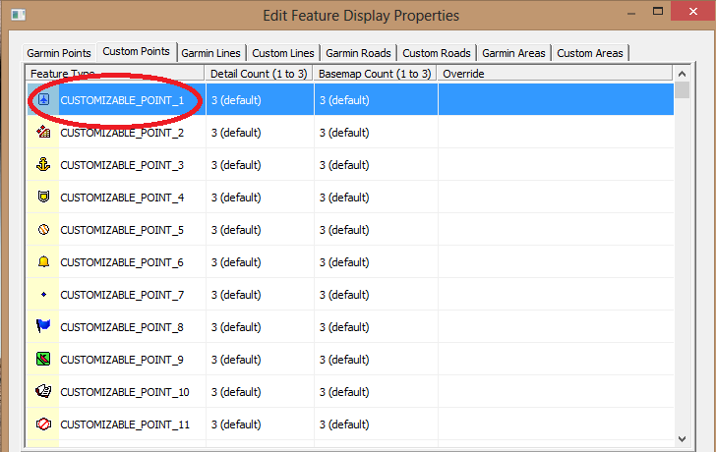Click the small blue dot icon for CUSTOMIZABLE_POINT_7

43,295
